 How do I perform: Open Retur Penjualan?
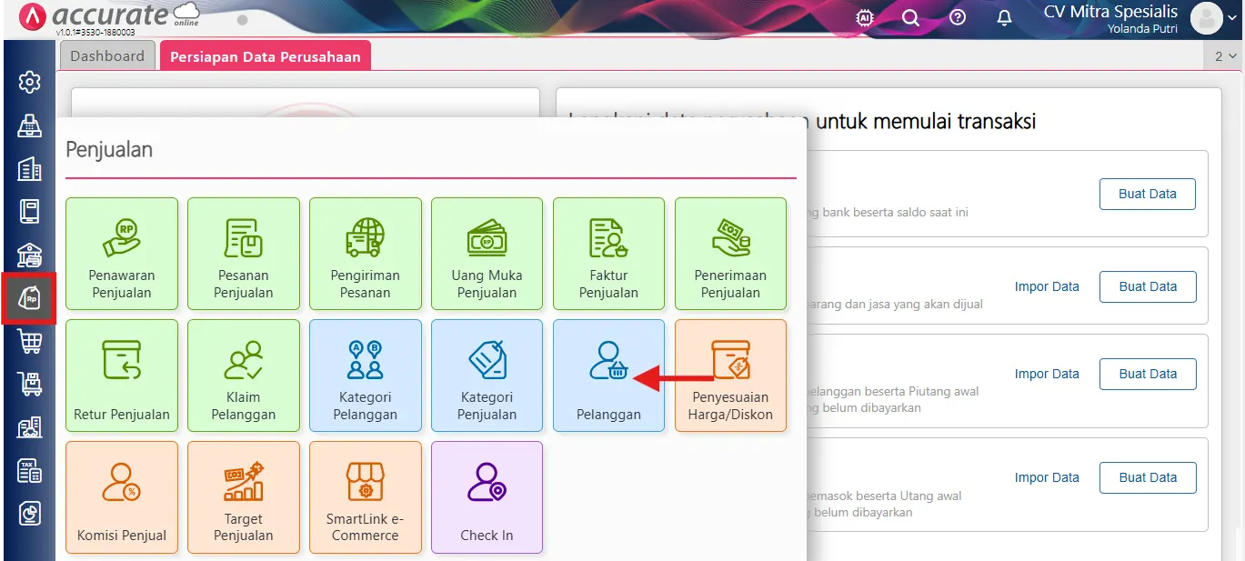(x=121, y=376)
